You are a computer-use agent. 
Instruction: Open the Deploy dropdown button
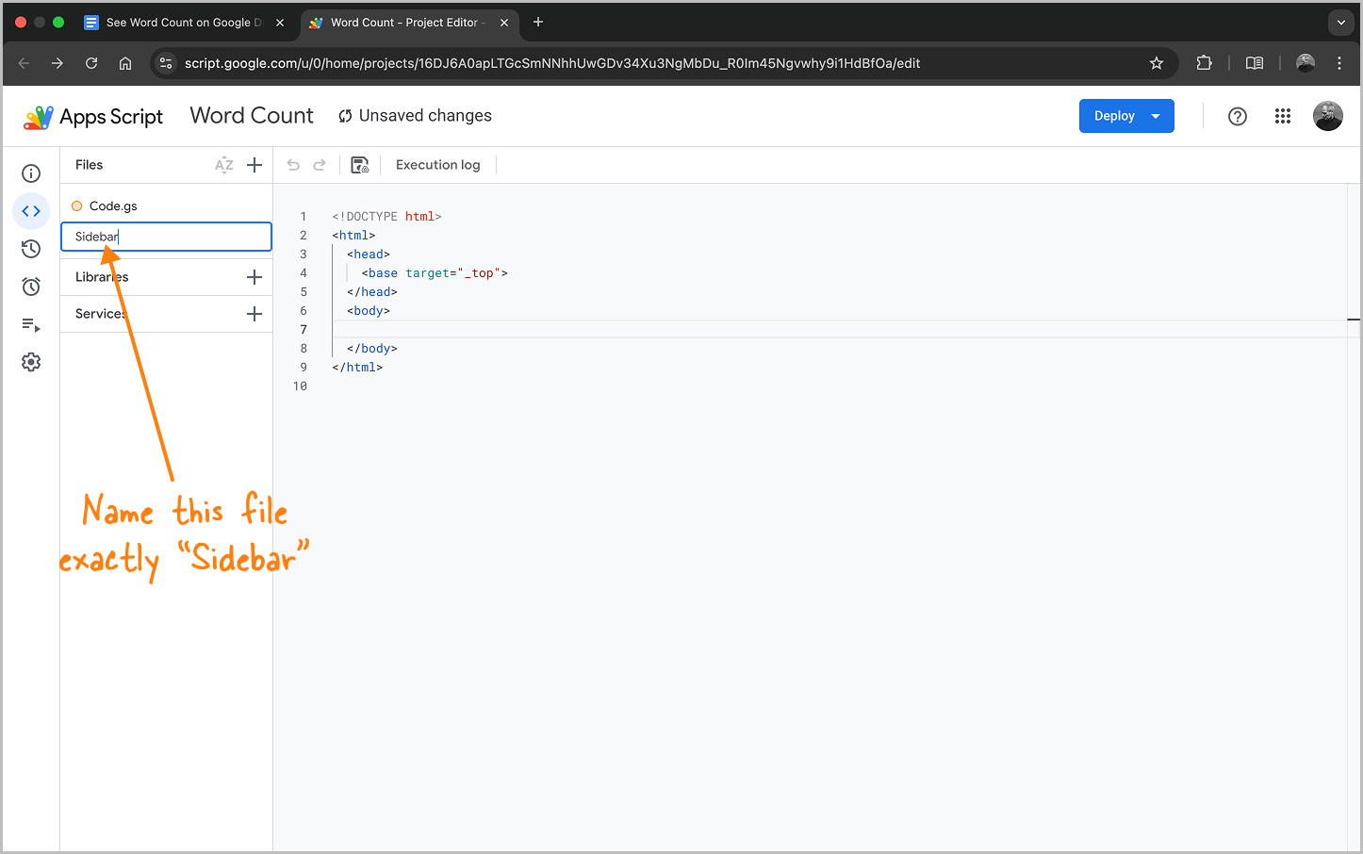click(x=1125, y=116)
